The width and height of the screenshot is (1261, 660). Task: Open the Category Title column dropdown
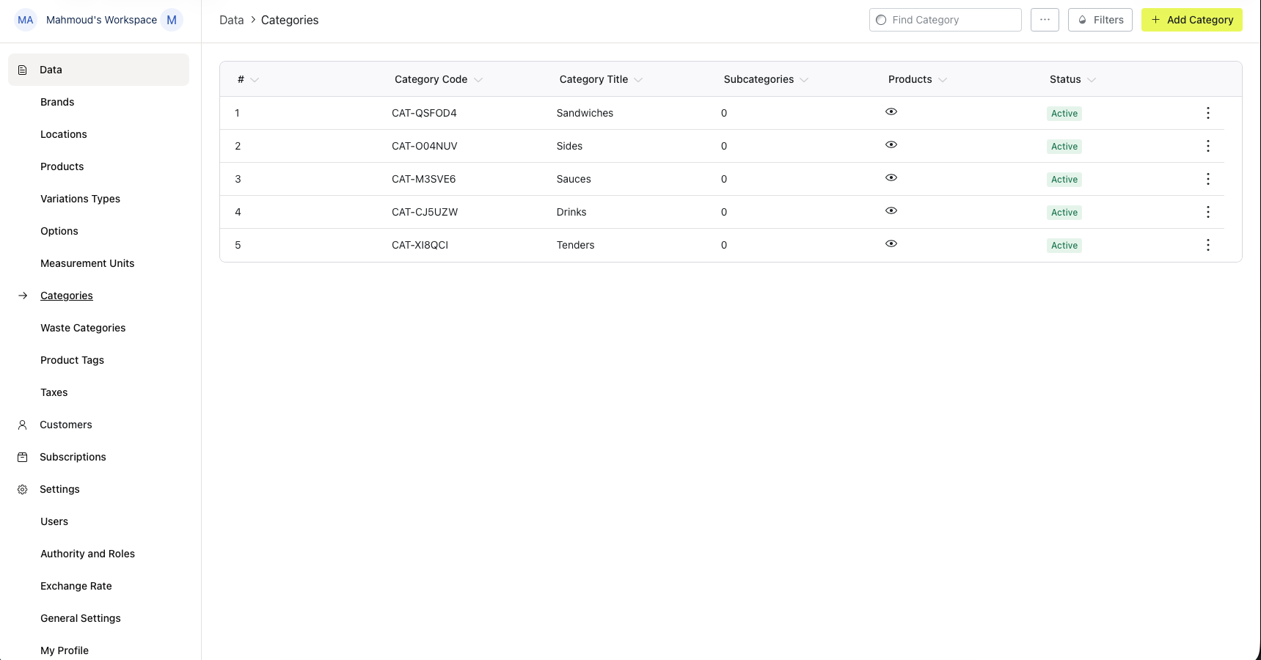638,80
